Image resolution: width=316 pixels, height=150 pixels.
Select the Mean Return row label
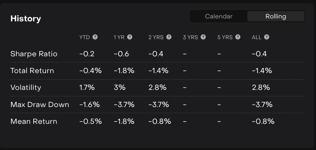point(34,121)
